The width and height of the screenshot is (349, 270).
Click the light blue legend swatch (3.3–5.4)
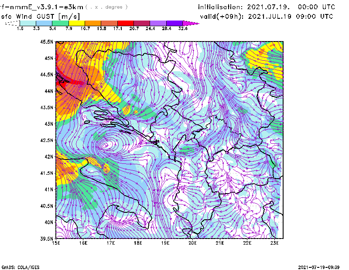click(x=44, y=23)
